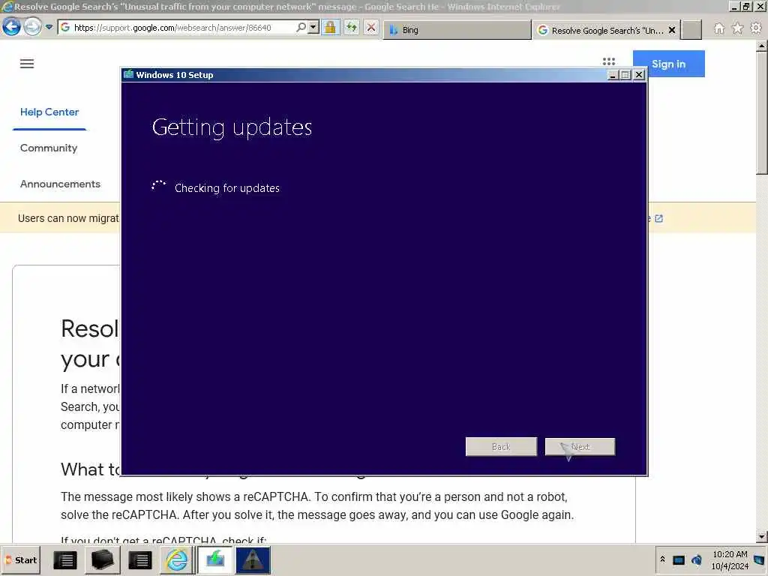
Task: Open Internet Explorer from the taskbar
Action: 177,559
